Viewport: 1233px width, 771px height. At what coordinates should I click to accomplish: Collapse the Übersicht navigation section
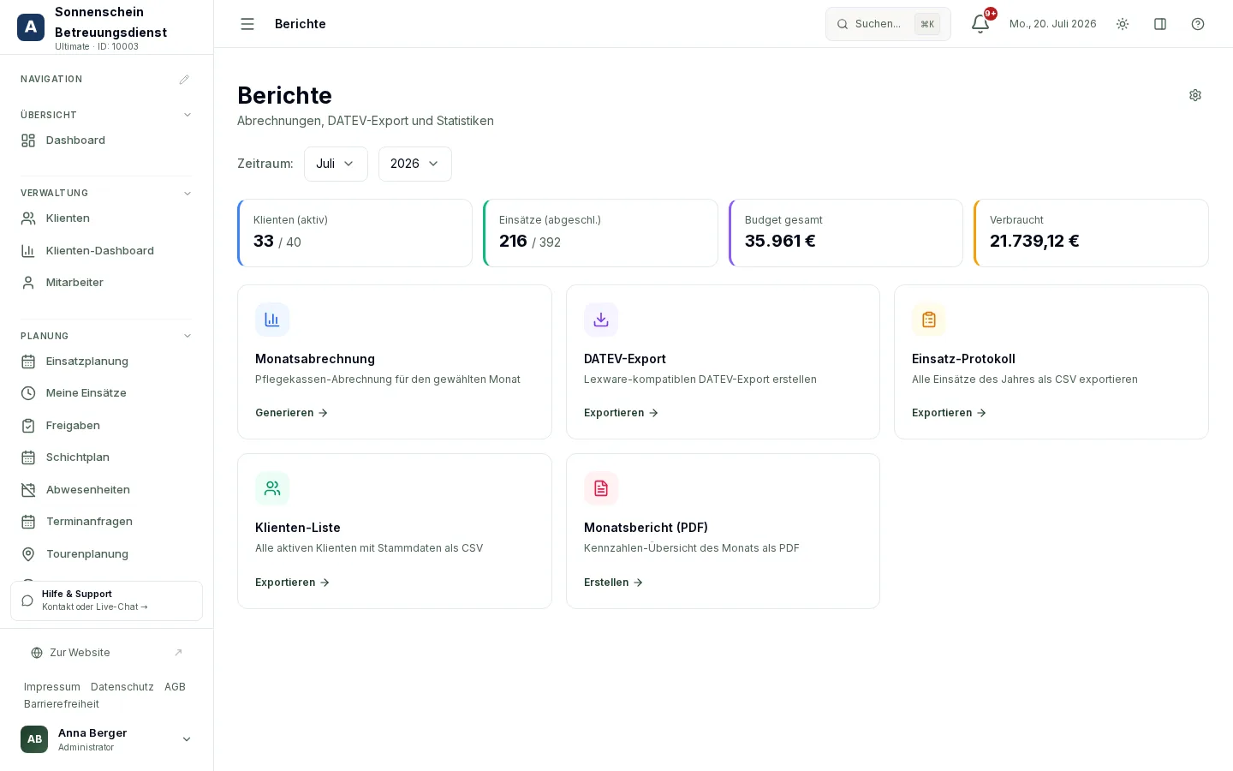(188, 115)
